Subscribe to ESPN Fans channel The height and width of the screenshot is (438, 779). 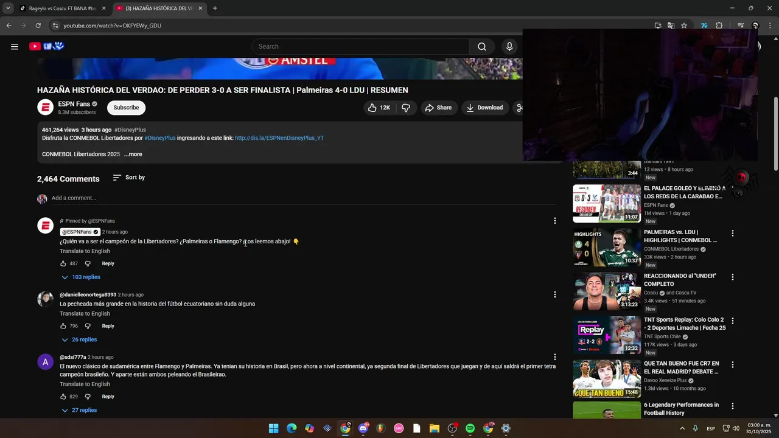(126, 108)
